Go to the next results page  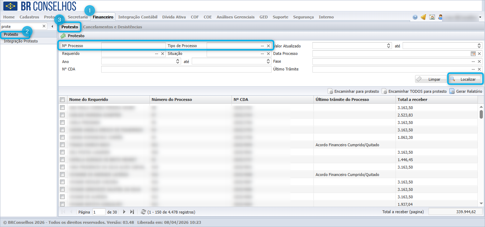coord(124,212)
